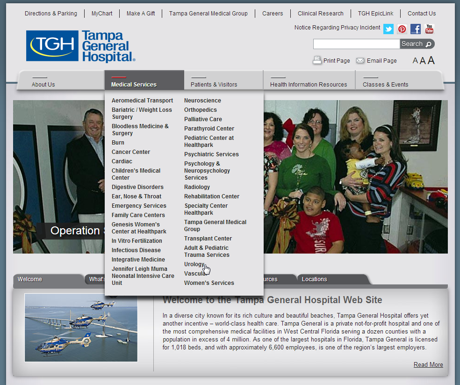Screen dimensions: 460x385
Task: Choose Women's Services
Action: coord(209,283)
